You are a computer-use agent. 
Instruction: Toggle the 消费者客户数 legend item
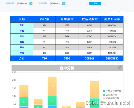[x=111, y=98]
